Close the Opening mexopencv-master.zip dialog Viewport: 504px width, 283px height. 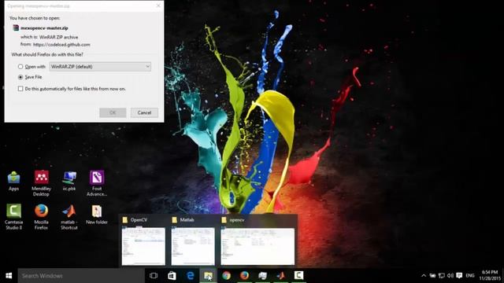pos(158,6)
